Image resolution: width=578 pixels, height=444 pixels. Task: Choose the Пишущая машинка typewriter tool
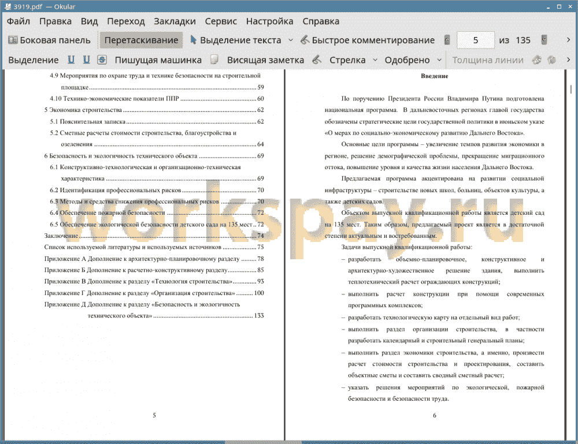click(x=158, y=60)
